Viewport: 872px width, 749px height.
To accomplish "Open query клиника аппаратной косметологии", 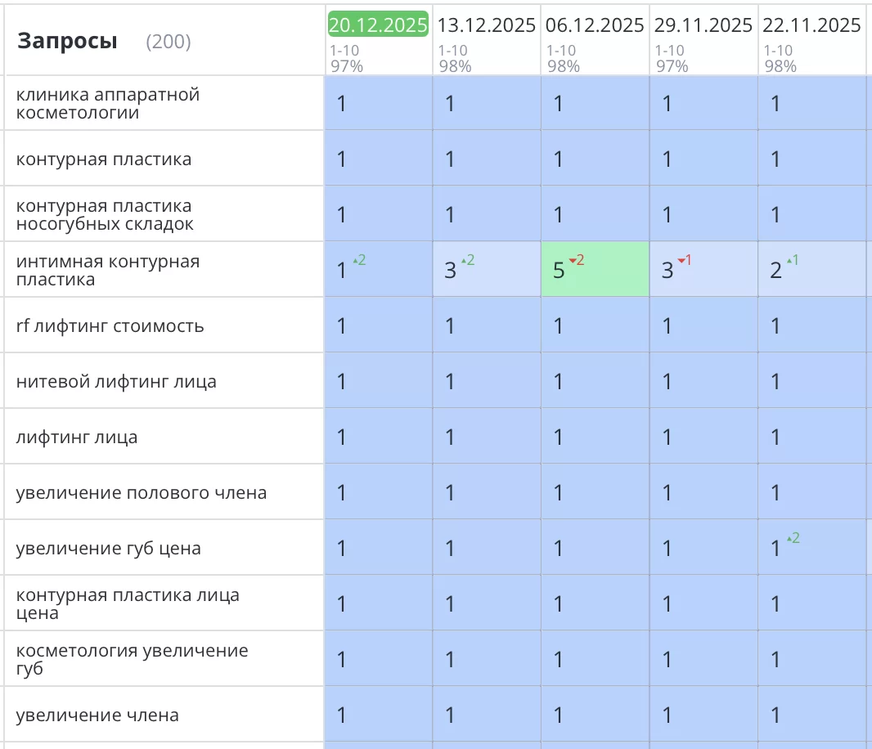I will point(108,104).
